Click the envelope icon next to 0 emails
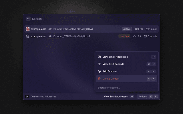The height and width of the screenshot is (114, 183). (146, 36)
